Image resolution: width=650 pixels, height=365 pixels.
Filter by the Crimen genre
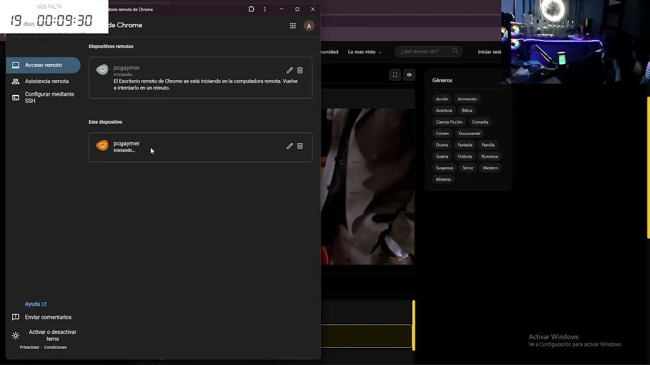point(442,134)
